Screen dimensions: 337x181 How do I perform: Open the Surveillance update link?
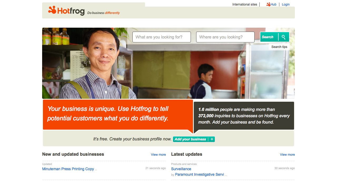pyautogui.click(x=181, y=169)
